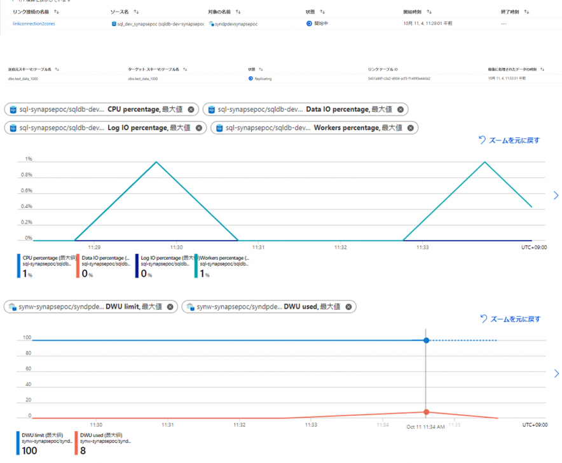Sort by link connection name column
Viewport: 562px width, 463px height.
click(57, 11)
